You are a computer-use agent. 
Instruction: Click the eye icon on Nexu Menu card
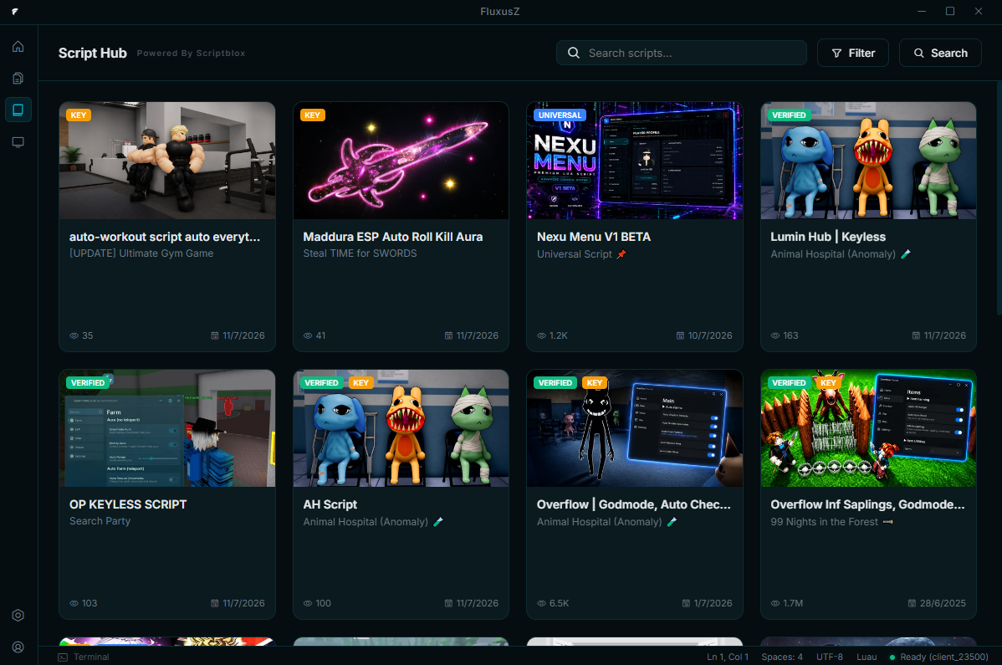pyautogui.click(x=541, y=335)
